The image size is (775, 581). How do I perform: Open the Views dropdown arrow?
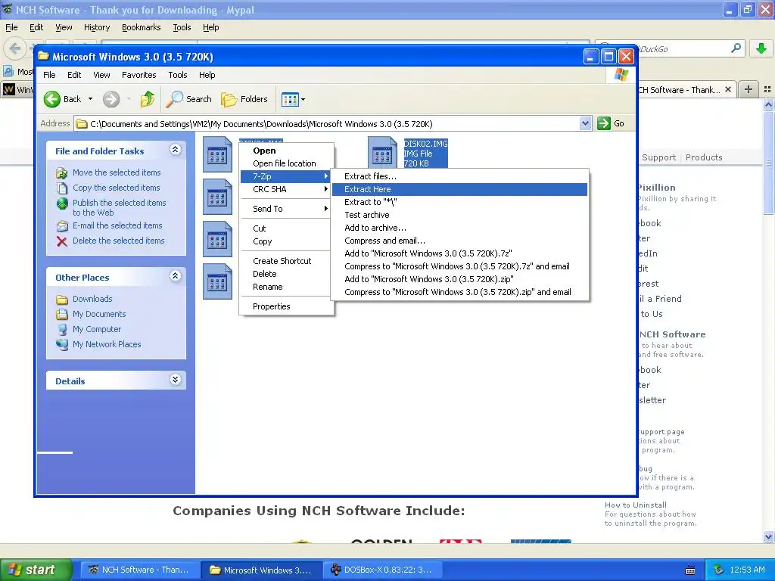click(x=303, y=99)
